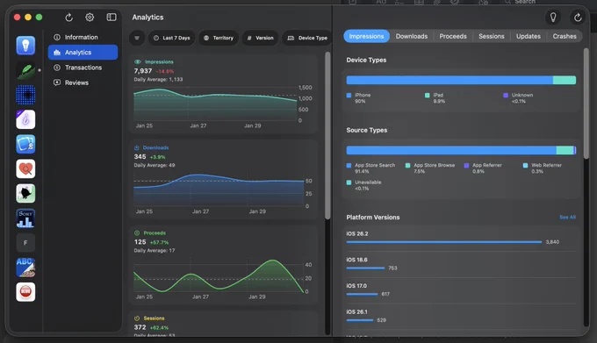Select the Downloads chart card title
This screenshot has height=343, width=597.
click(x=155, y=147)
